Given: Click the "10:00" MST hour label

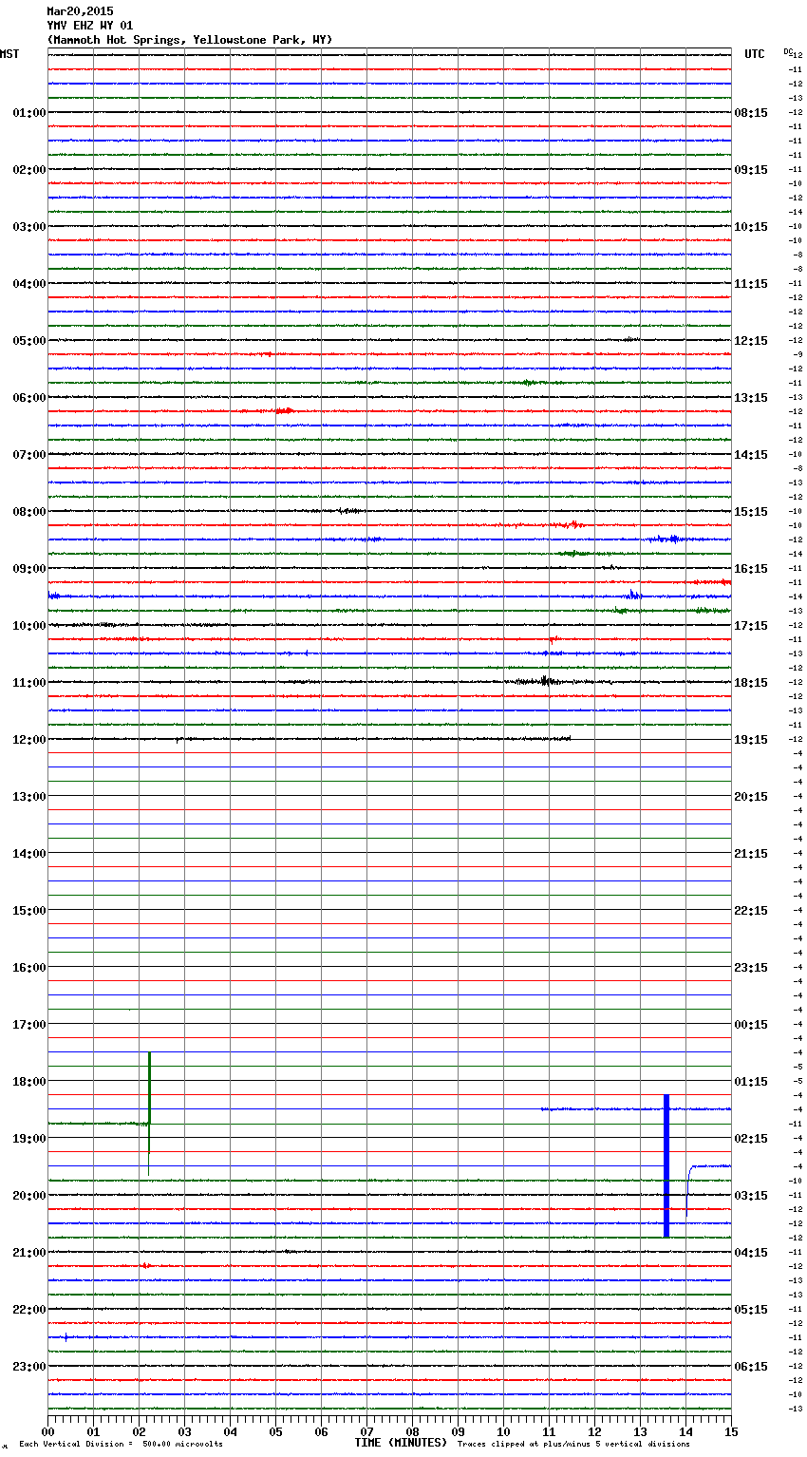Looking at the screenshot, I should point(29,626).
